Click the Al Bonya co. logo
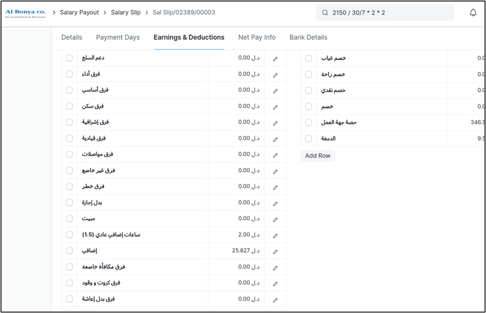The width and height of the screenshot is (486, 313). click(25, 12)
